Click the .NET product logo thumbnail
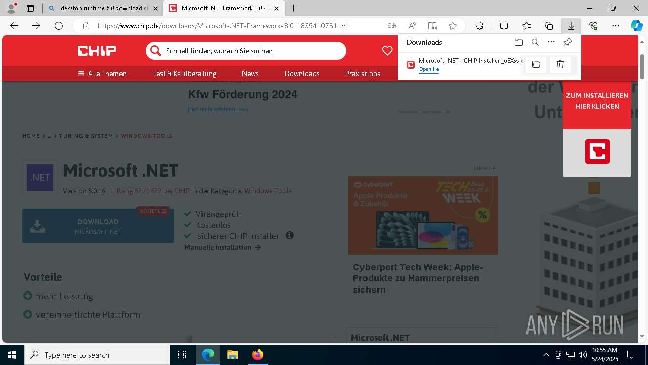The image size is (648, 365). pyautogui.click(x=40, y=177)
